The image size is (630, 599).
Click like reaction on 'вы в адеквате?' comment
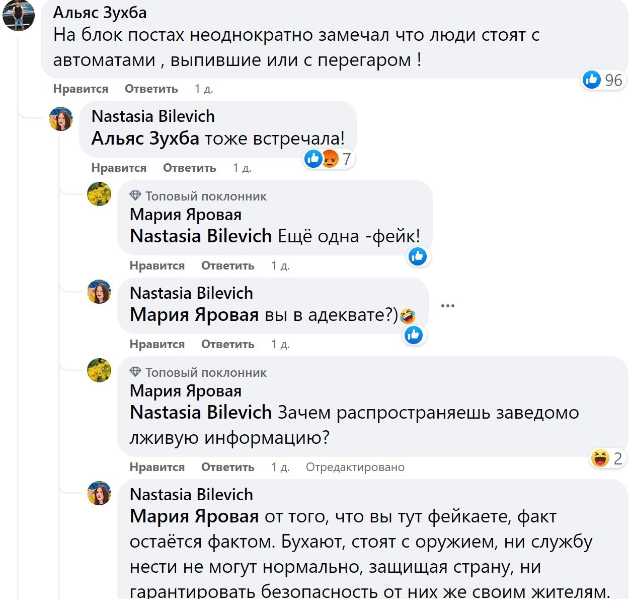click(x=414, y=335)
